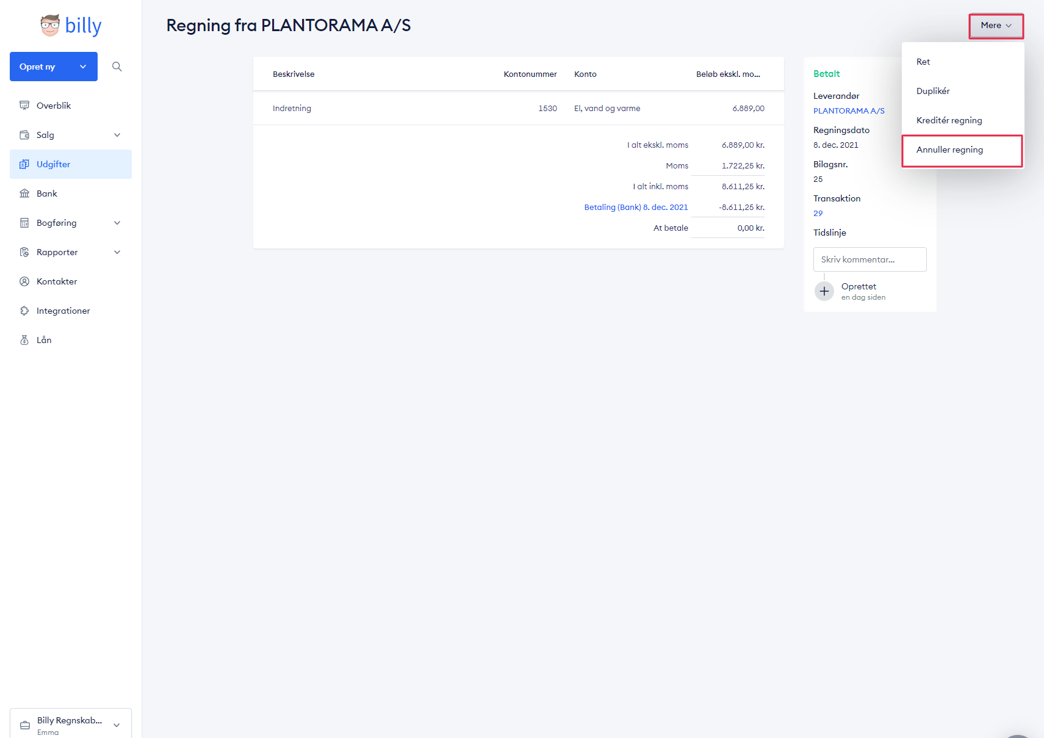The width and height of the screenshot is (1044, 738).
Task: Click the plus icon beside Oprettet
Action: (x=824, y=291)
